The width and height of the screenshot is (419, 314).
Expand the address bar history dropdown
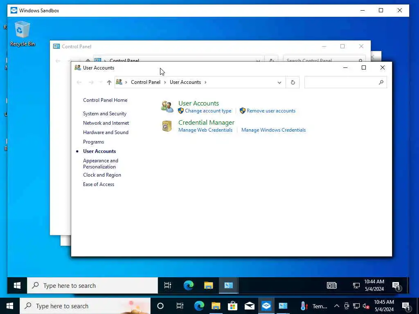[279, 83]
